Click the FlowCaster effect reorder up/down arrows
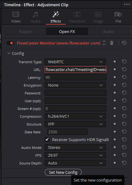 (104, 43)
